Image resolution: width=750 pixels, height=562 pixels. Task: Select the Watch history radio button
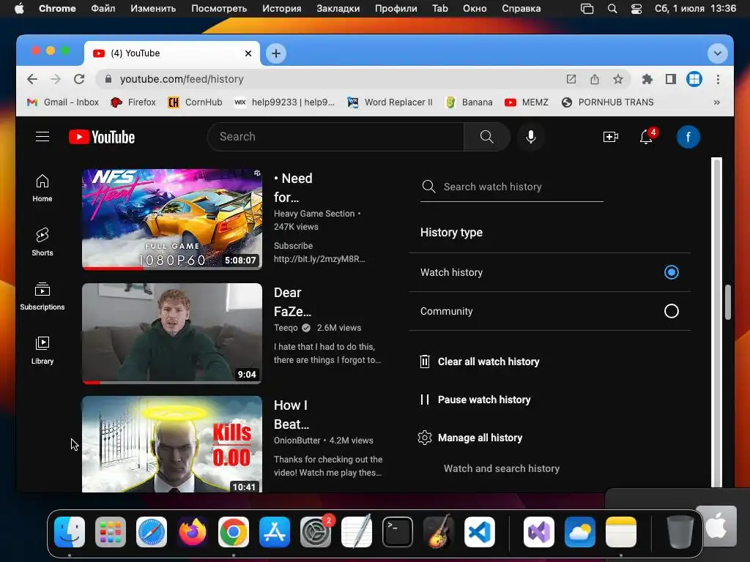coord(671,272)
